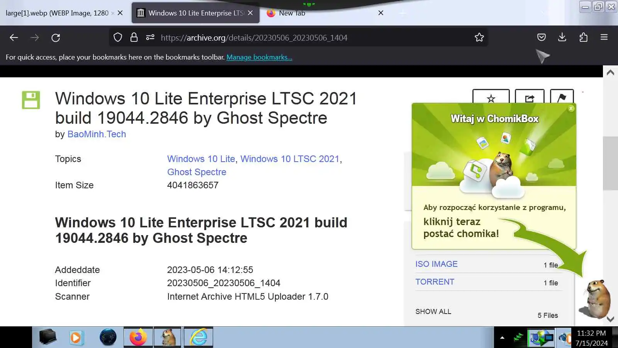618x348 pixels.
Task: Close the Windows 10 Lite Enterprise tab
Action: pos(250,13)
